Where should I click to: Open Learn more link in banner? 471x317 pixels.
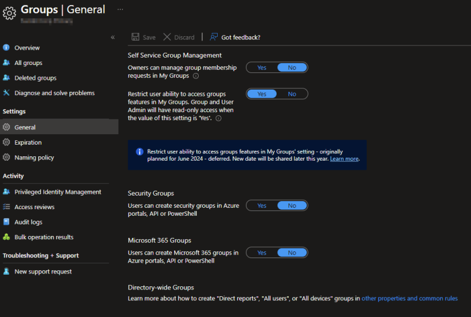click(x=344, y=158)
